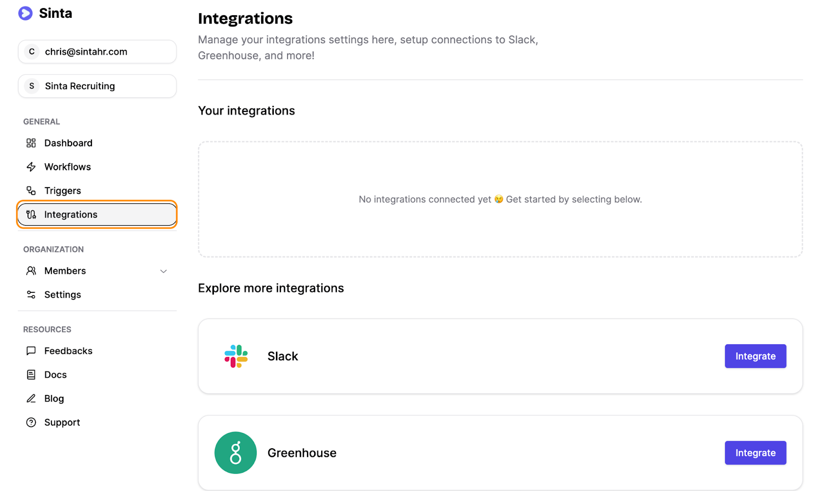Screen dimensions: 813x491
Task: Click the Blog pencil icon
Action: click(31, 398)
